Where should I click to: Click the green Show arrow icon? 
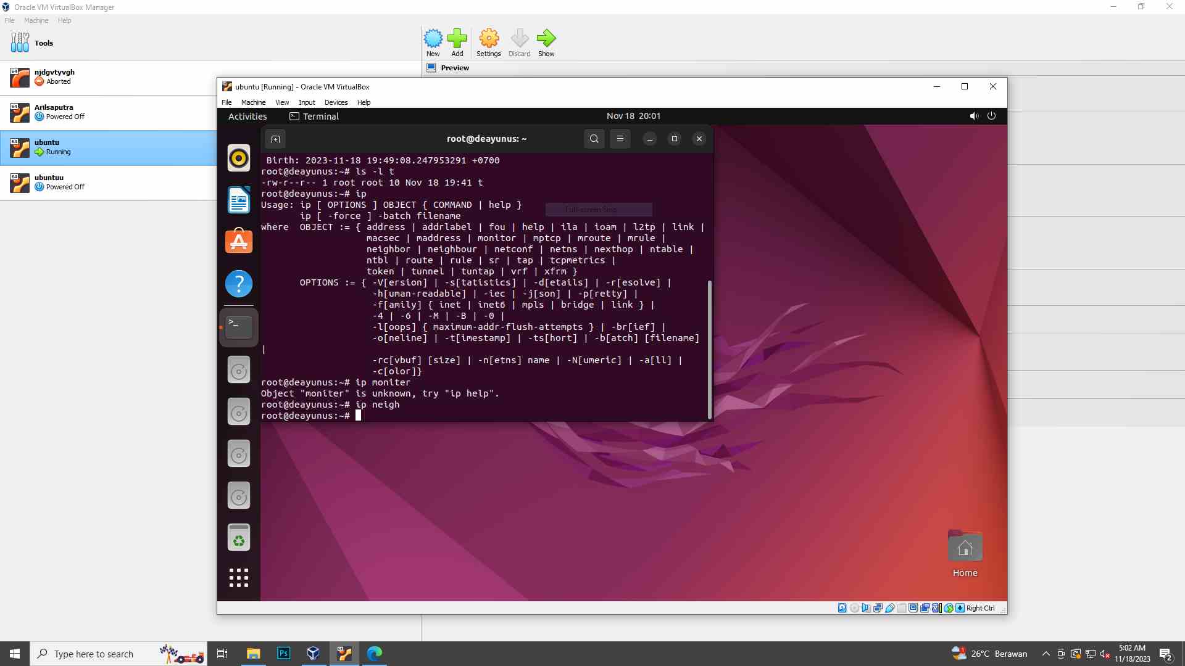[546, 43]
